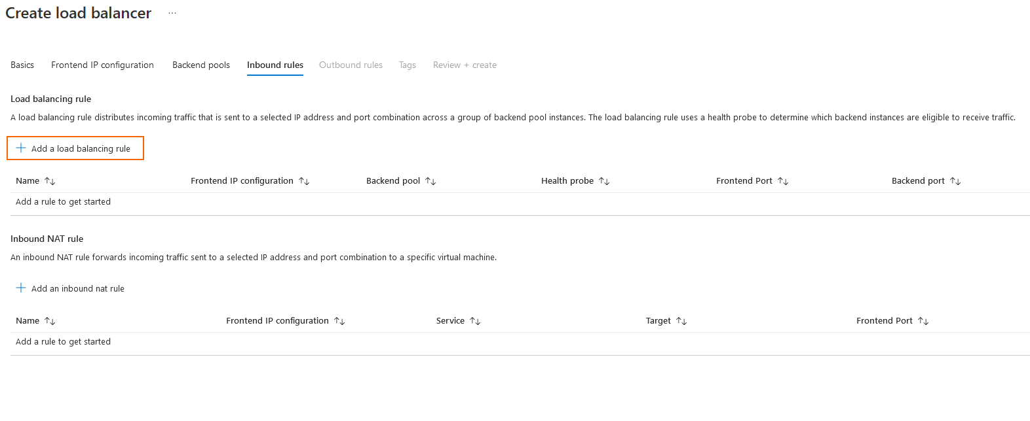Sort rules by Backend port arrows
1030x421 pixels.
pos(955,181)
